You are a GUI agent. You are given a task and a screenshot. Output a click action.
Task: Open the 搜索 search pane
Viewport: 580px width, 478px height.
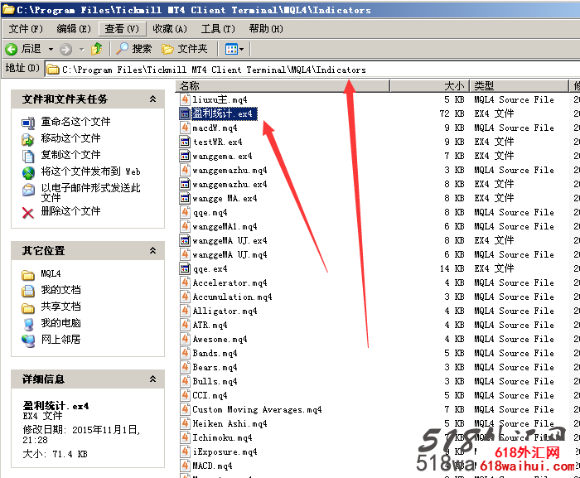point(134,49)
